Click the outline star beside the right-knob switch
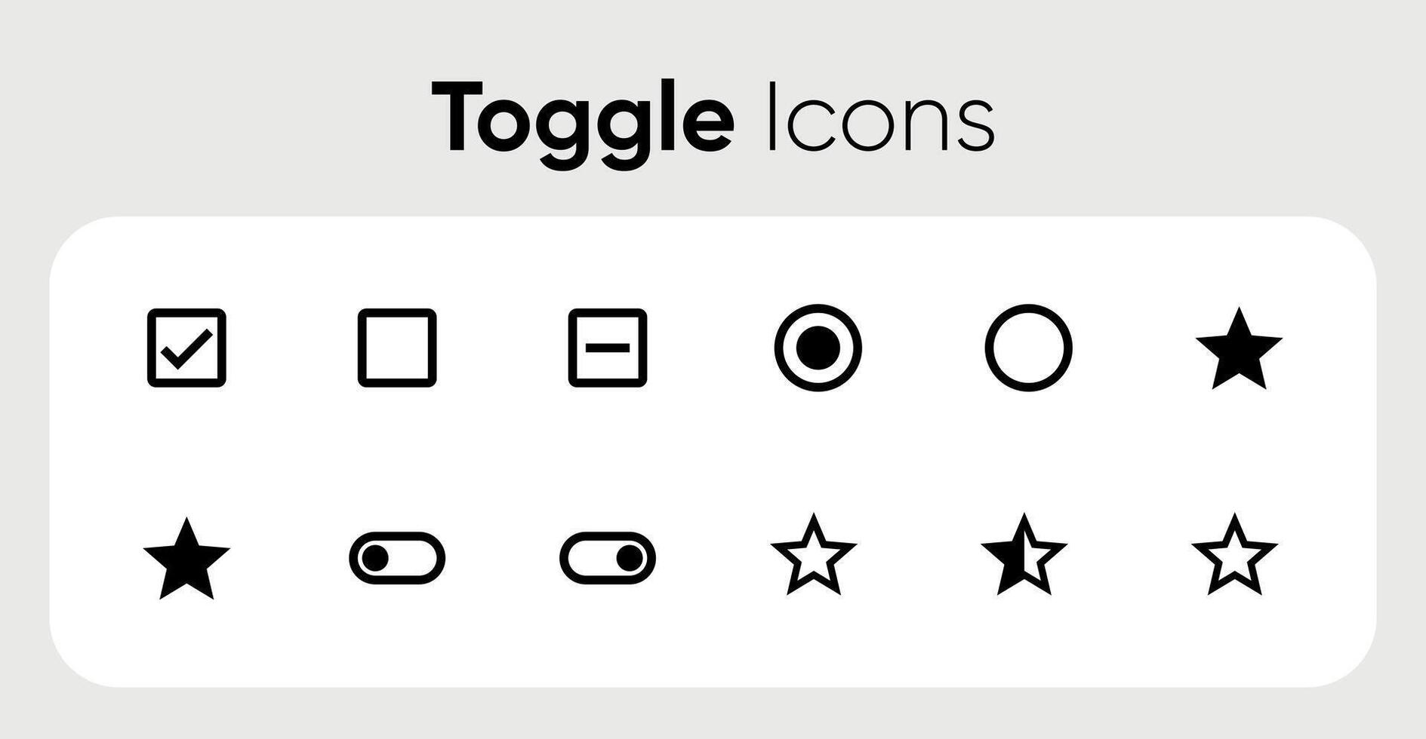 814,556
